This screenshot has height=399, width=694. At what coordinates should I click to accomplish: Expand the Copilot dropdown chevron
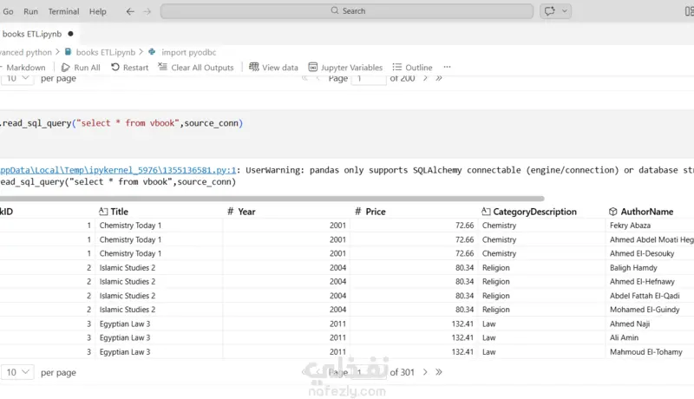[566, 11]
